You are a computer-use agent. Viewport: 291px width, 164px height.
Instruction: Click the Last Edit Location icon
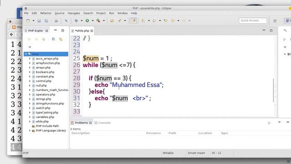166,20
